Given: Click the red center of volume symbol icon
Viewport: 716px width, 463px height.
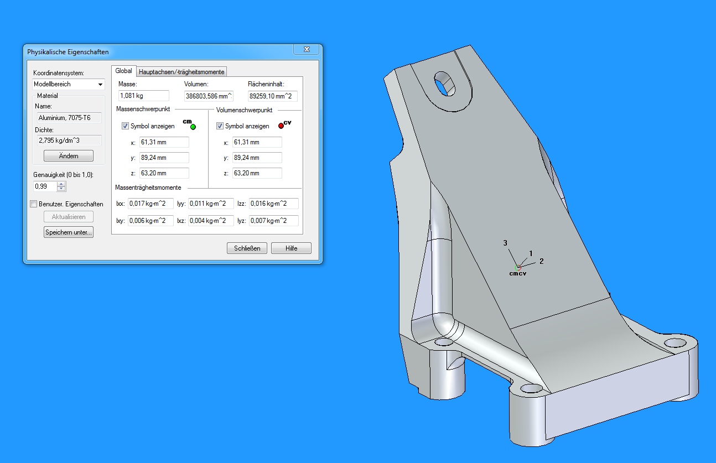Looking at the screenshot, I should (281, 126).
